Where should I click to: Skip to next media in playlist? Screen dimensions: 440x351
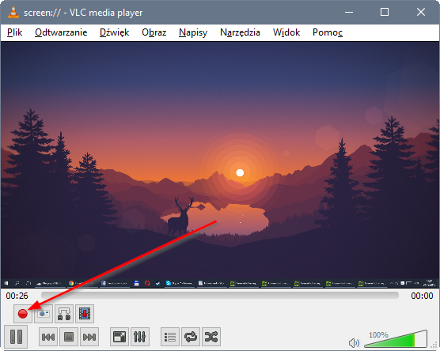click(89, 337)
